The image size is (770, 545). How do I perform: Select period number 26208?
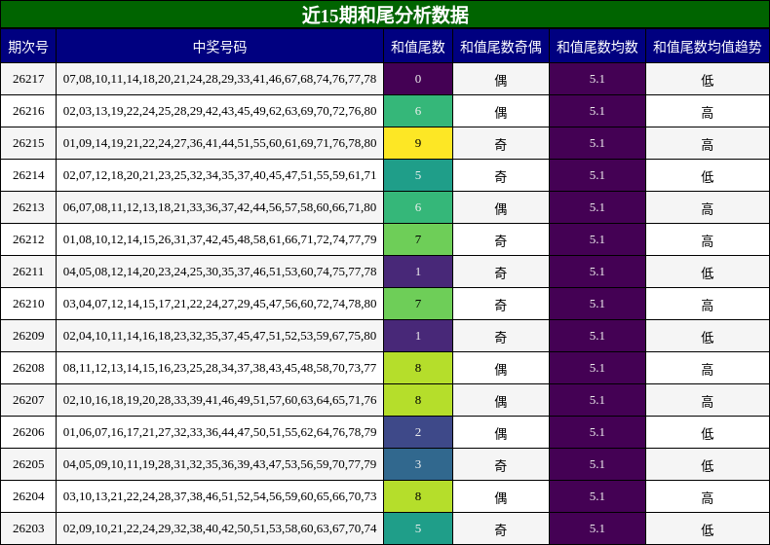28,368
